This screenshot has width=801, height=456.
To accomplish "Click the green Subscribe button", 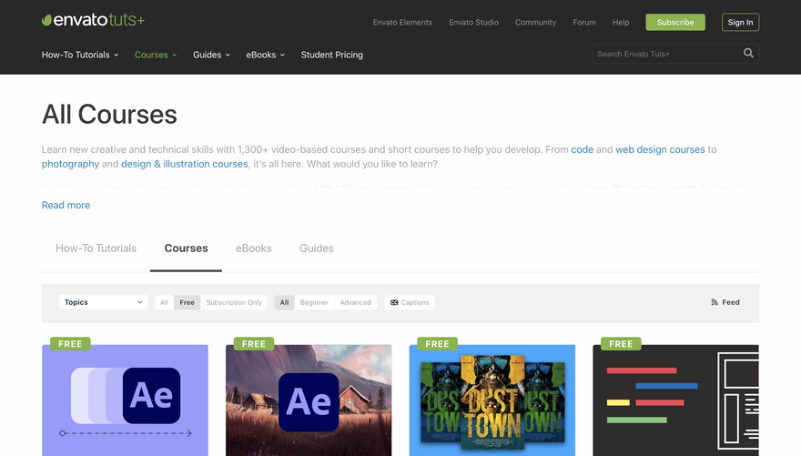I will (x=674, y=22).
